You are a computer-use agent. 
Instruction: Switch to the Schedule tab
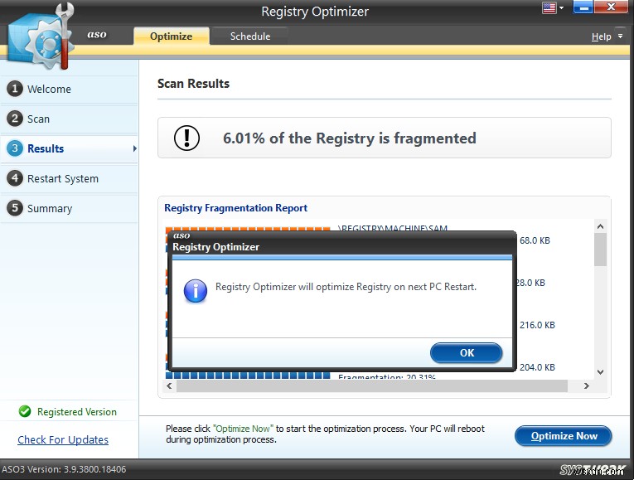250,36
